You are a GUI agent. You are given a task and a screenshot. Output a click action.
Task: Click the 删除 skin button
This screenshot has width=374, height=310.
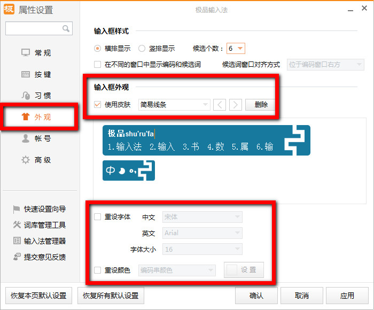(261, 105)
